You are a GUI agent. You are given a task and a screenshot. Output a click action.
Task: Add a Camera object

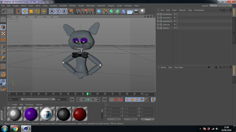[136, 11]
